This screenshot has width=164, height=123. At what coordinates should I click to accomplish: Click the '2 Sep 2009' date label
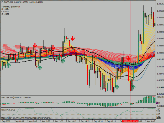point(5,121)
